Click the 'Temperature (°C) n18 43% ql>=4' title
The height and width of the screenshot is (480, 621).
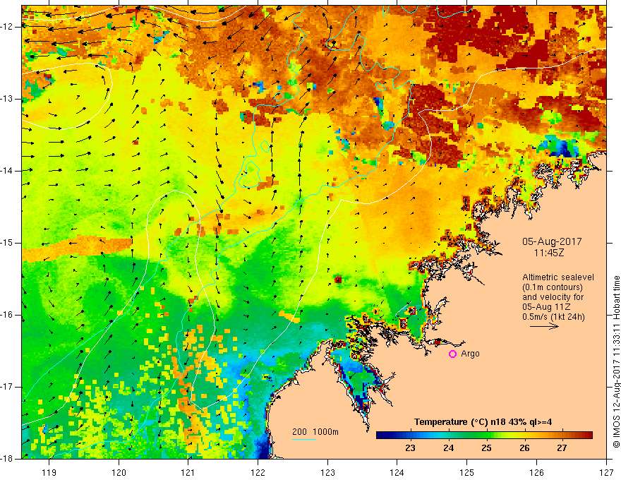(483, 422)
